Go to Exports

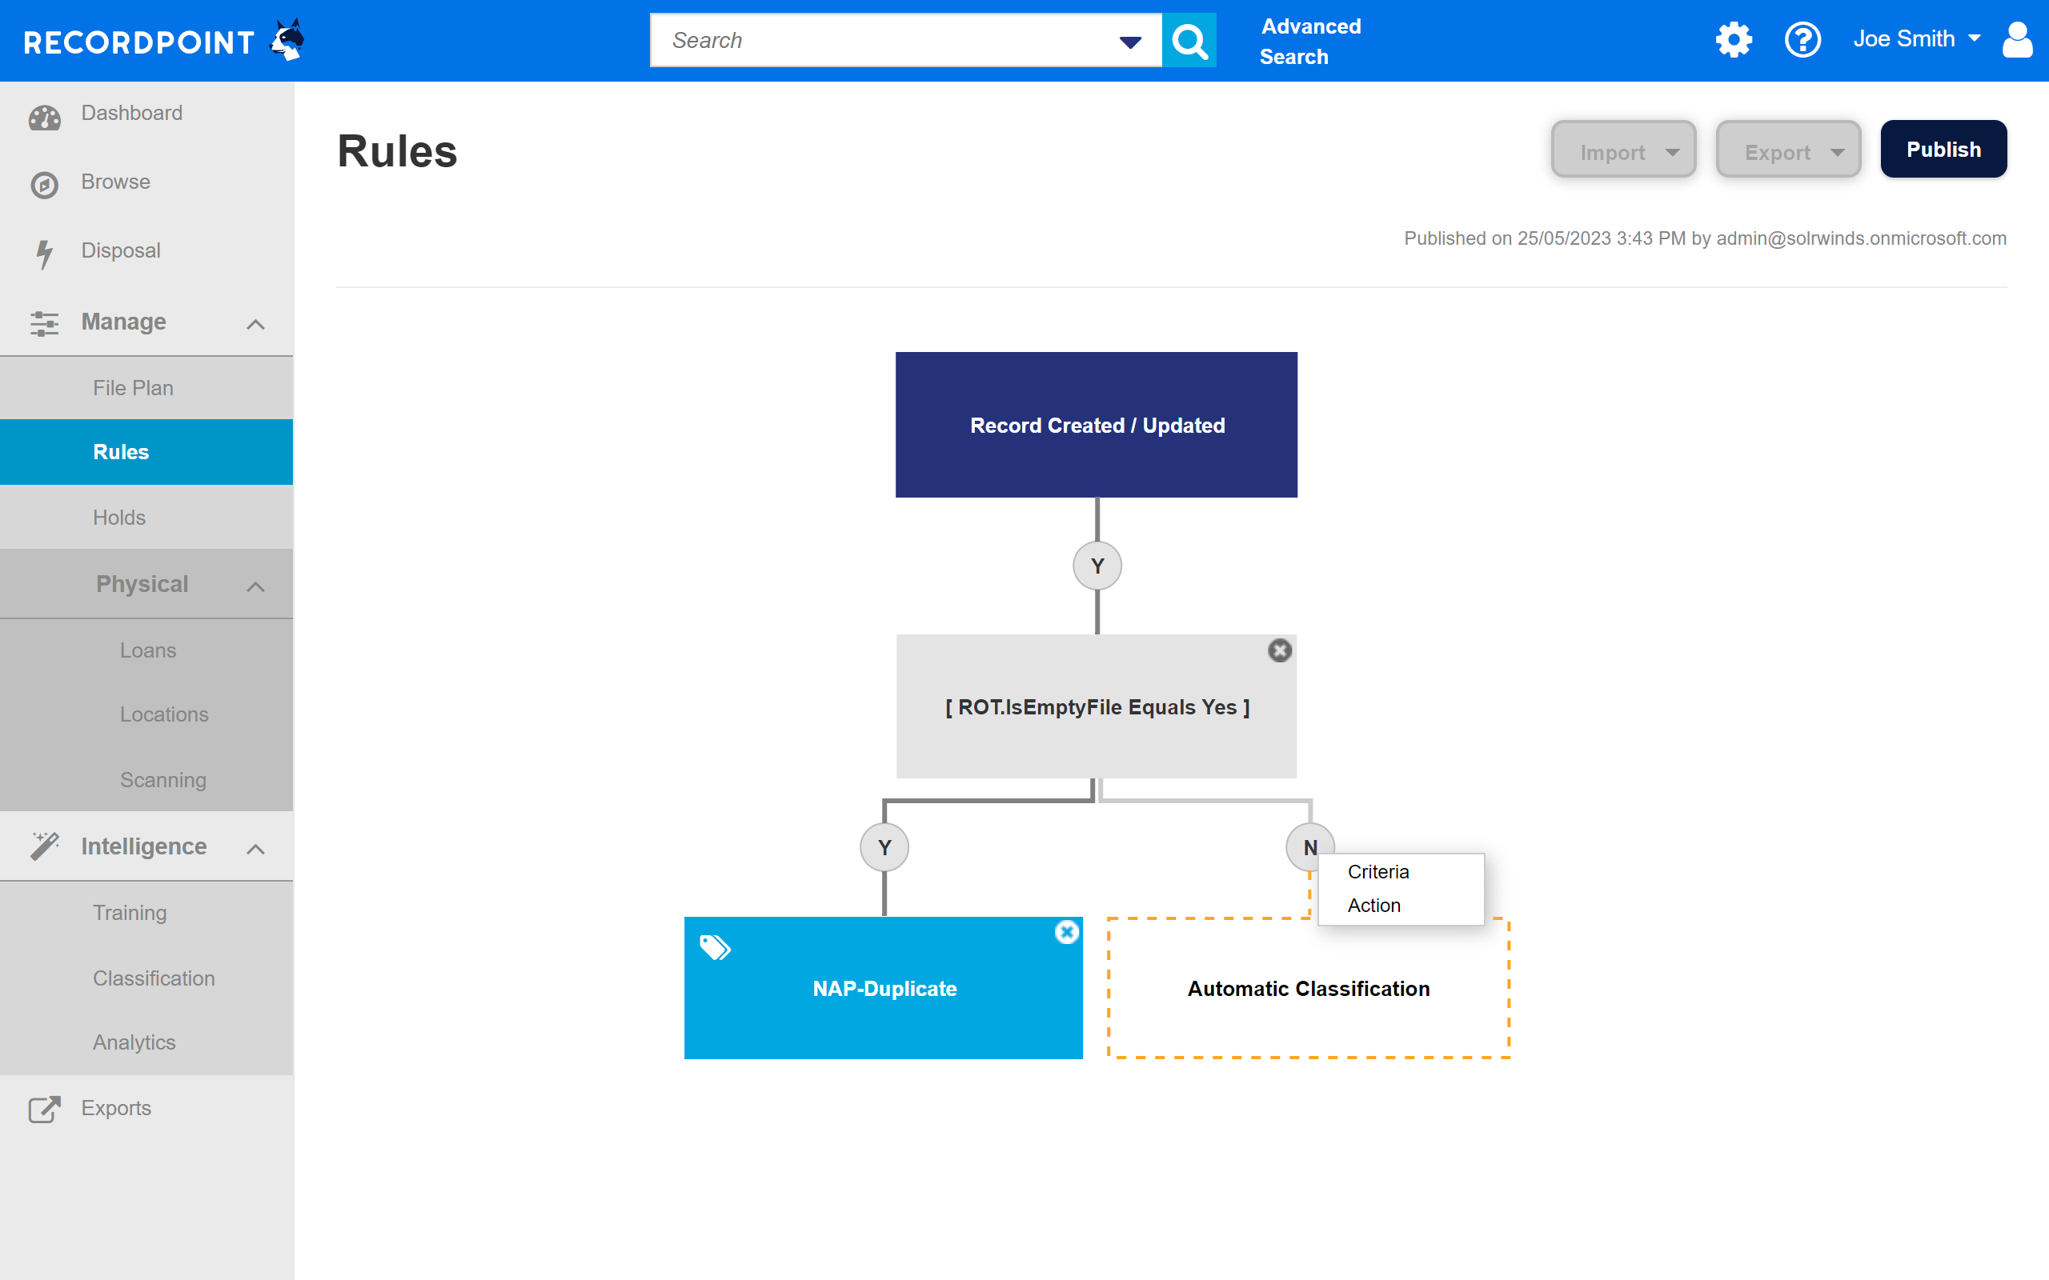click(x=116, y=1108)
